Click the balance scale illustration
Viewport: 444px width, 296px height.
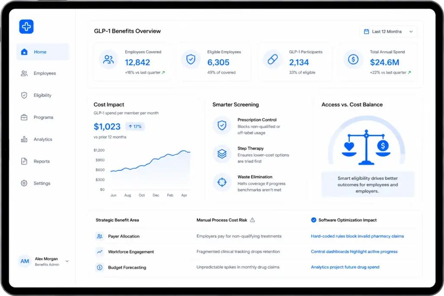click(366, 147)
